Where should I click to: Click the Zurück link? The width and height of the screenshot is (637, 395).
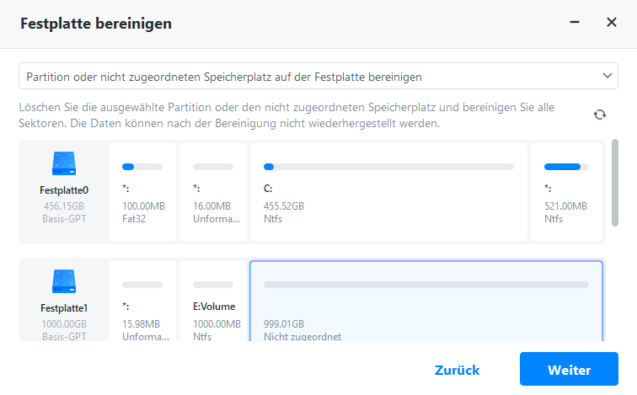(458, 370)
